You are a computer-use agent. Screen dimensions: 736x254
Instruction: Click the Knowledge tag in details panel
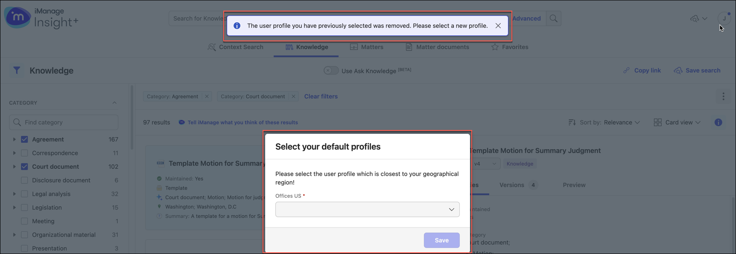pyautogui.click(x=520, y=164)
